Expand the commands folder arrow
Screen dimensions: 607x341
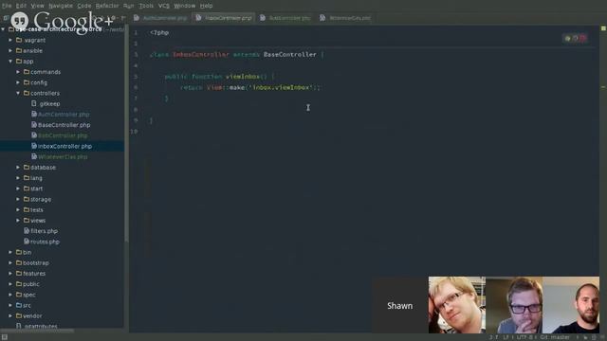click(18, 72)
